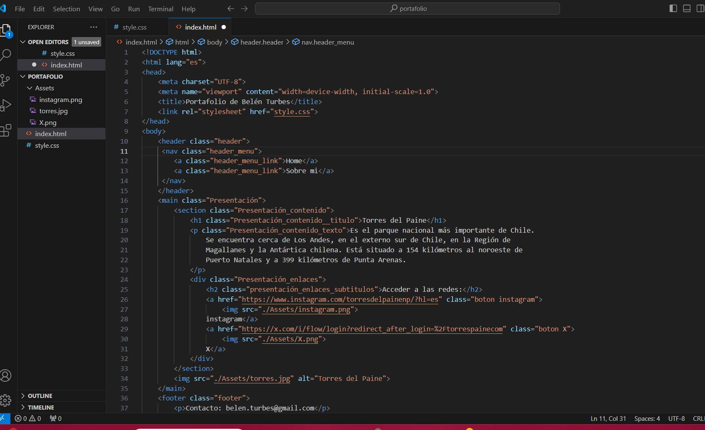Expand the Outline section

(23, 396)
